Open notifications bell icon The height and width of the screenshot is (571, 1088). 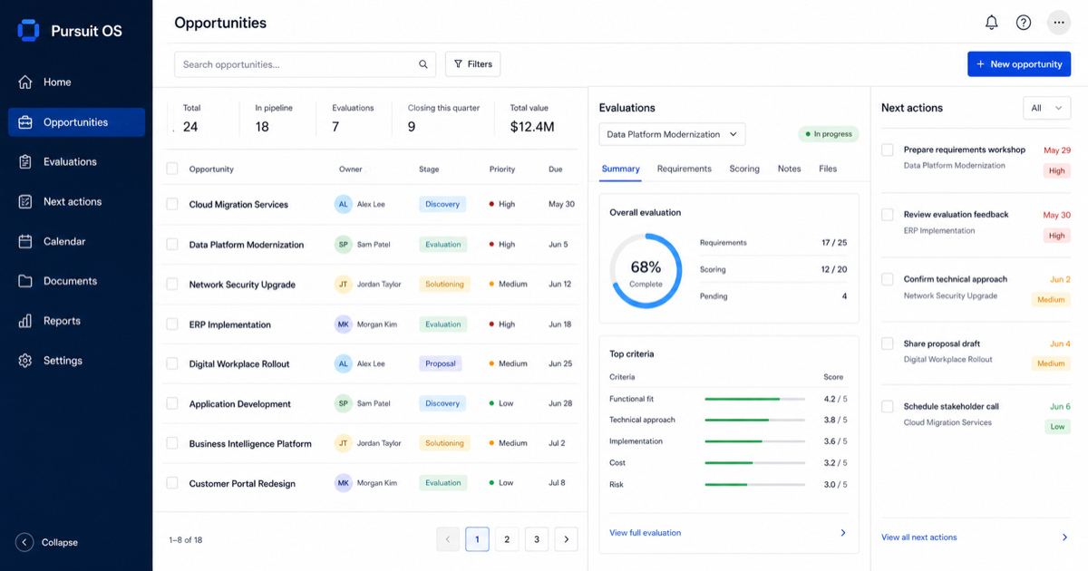(992, 23)
